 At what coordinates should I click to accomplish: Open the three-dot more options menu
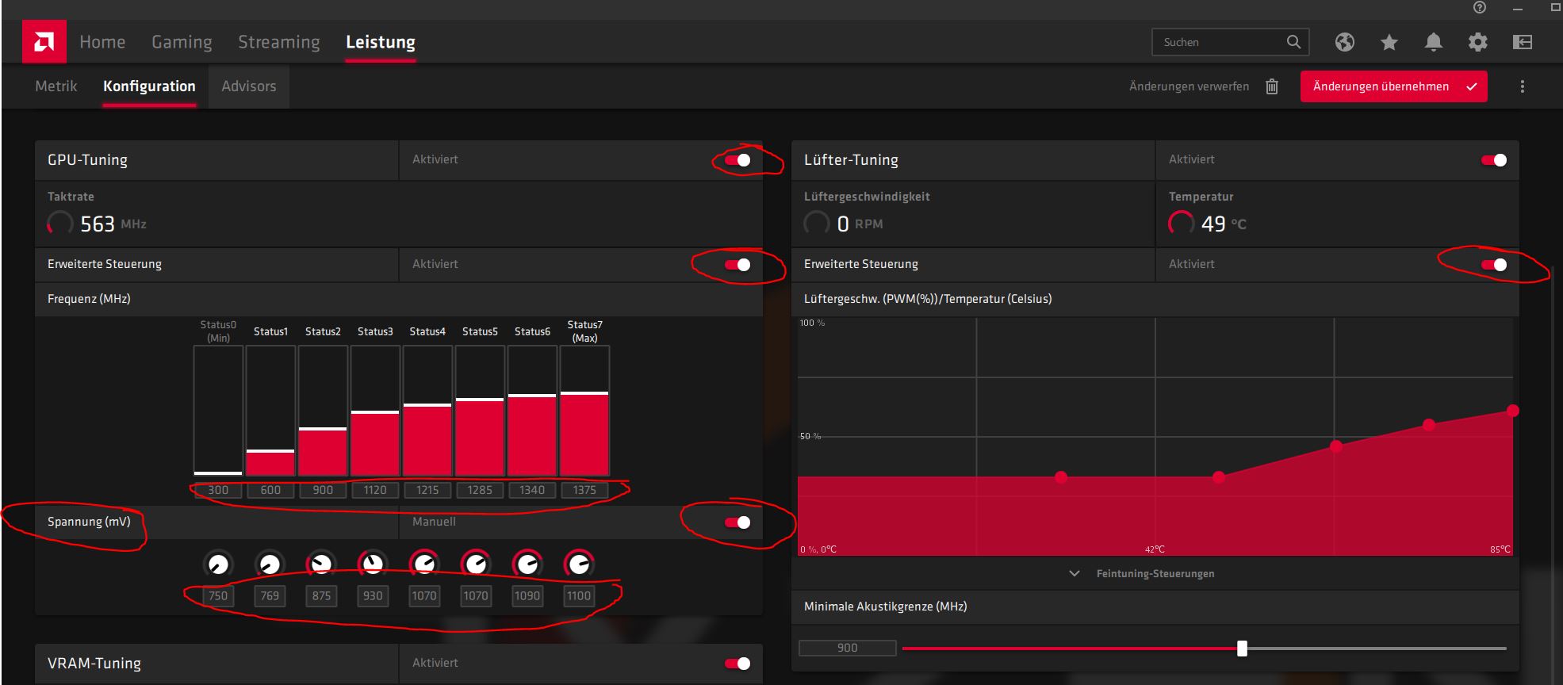tap(1523, 86)
